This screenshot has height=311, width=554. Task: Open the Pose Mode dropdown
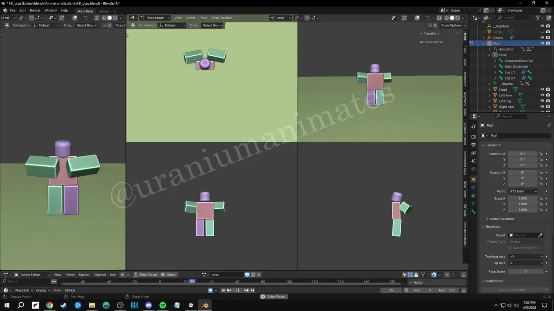click(x=155, y=18)
